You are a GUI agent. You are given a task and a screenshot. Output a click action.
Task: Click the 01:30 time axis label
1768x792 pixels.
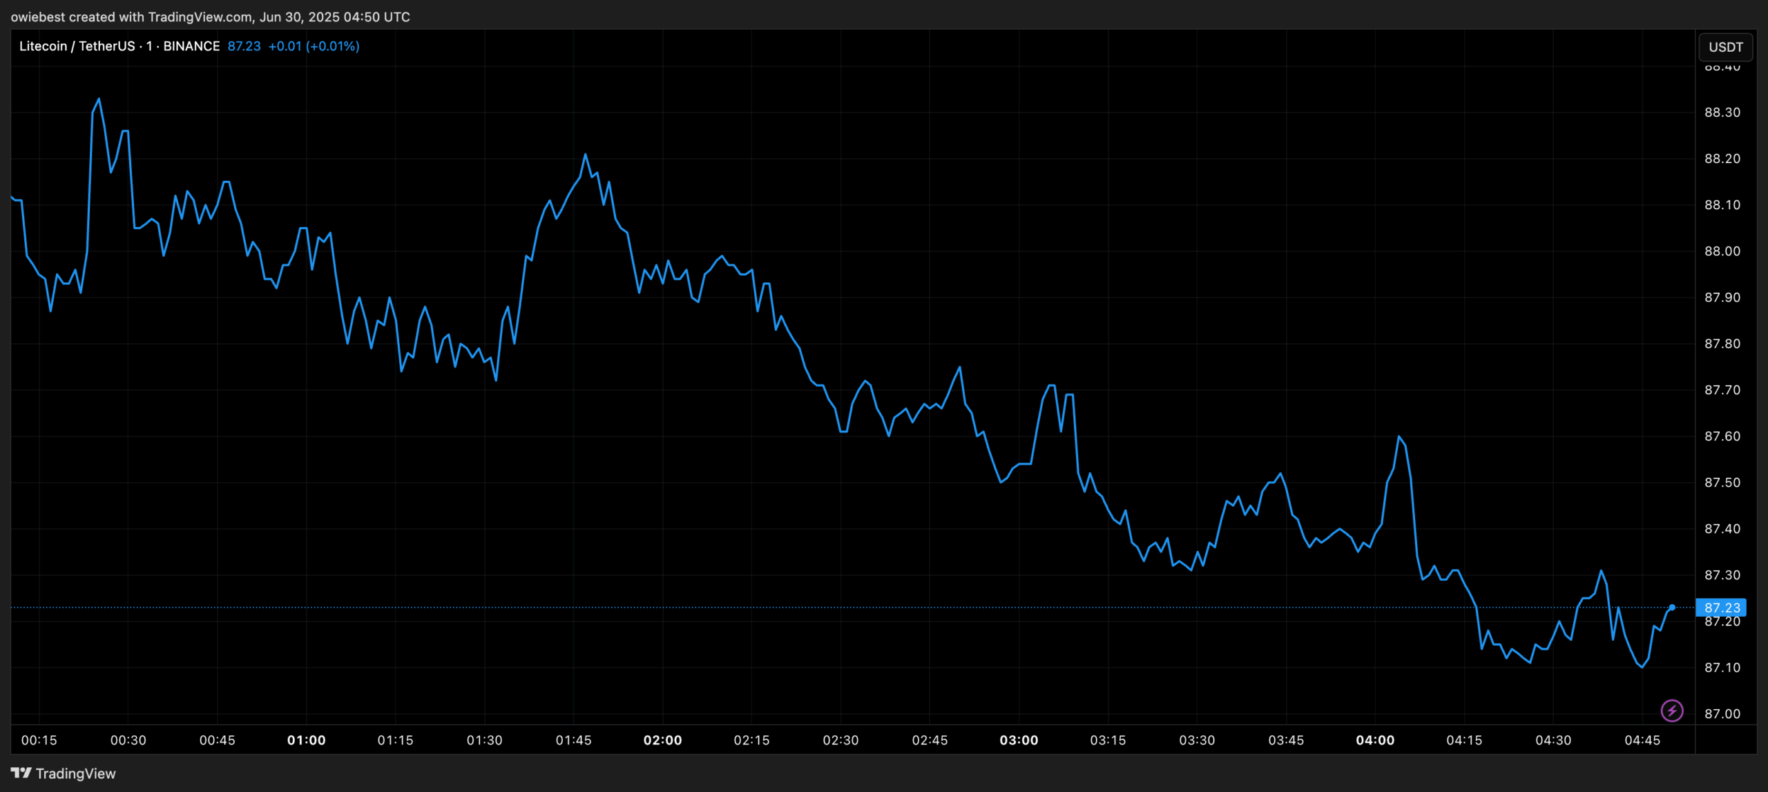click(x=485, y=740)
